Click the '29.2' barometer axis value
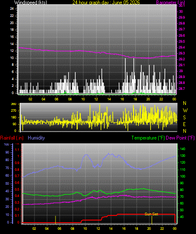 coord(182,59)
